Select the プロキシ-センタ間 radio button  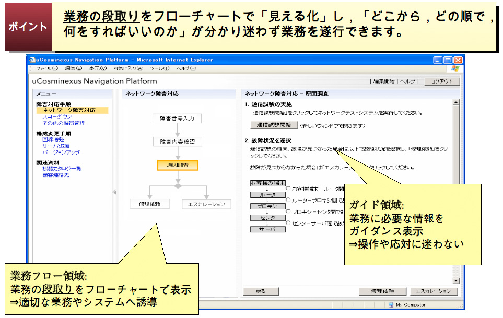coord(288,211)
